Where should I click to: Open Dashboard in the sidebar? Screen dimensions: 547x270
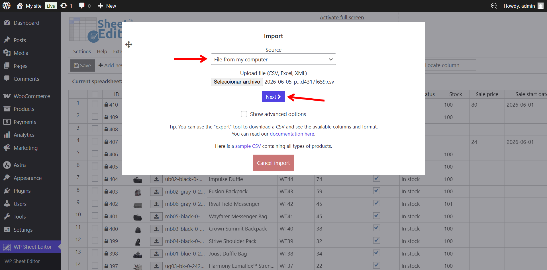click(x=26, y=23)
